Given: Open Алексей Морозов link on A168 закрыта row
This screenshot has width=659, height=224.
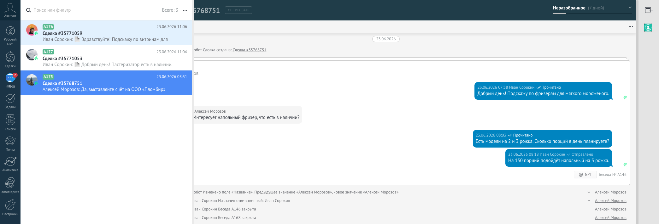Looking at the screenshot, I should point(610,218).
